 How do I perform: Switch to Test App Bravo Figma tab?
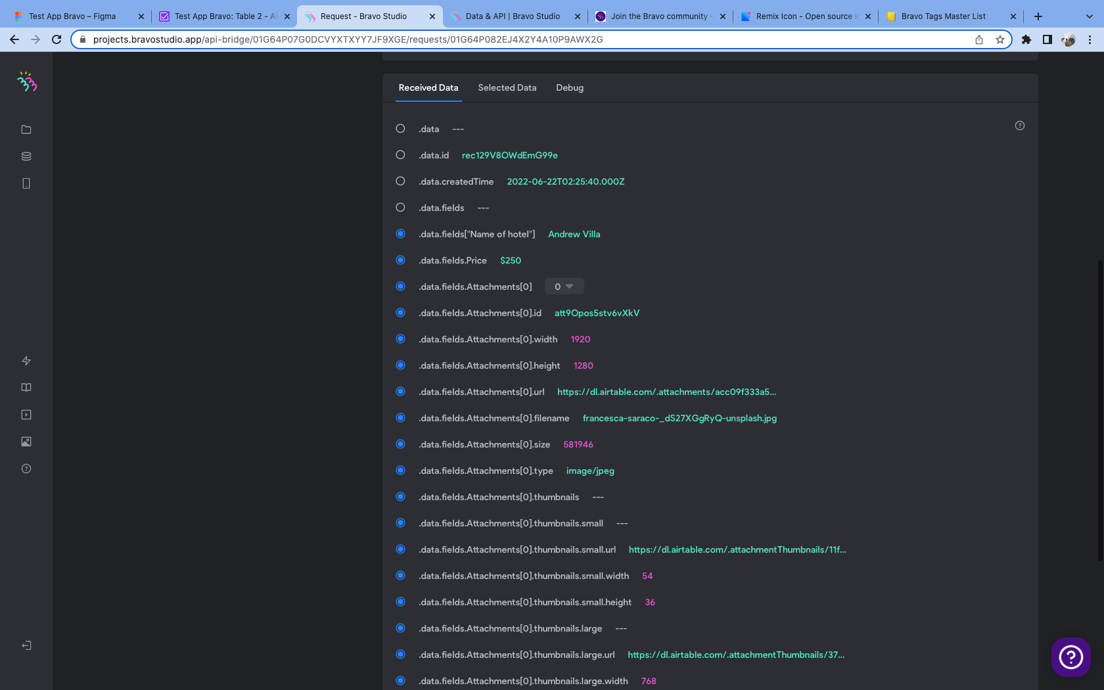click(x=78, y=16)
